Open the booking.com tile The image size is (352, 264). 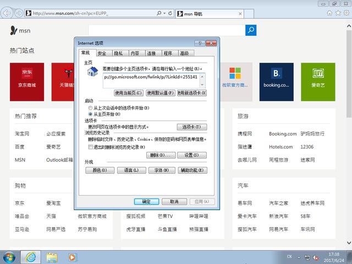coord(276,82)
